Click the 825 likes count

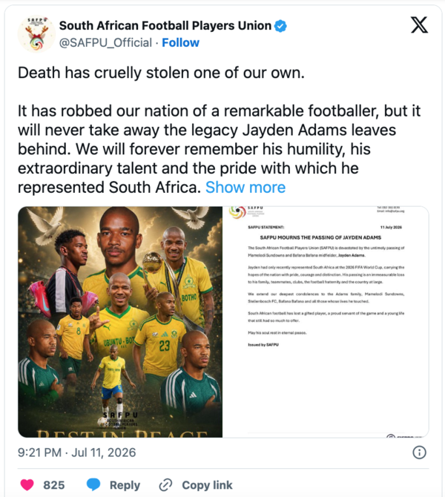tap(54, 485)
